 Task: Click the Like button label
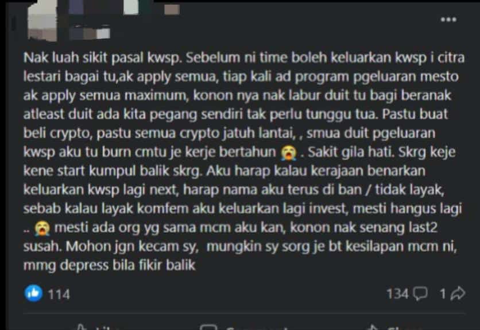tap(103, 328)
